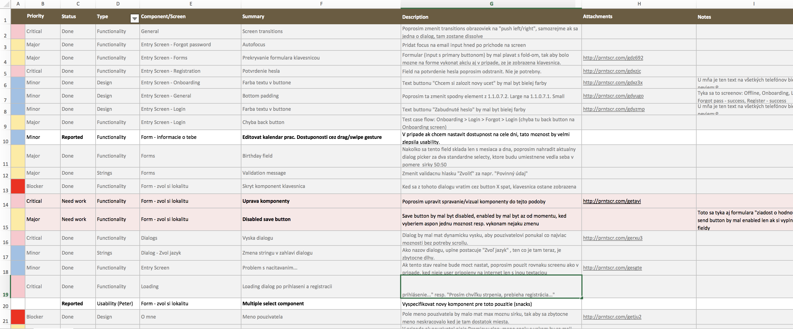Select cell 'Entry Screen - Registration'
The width and height of the screenshot is (793, 329).
190,71
